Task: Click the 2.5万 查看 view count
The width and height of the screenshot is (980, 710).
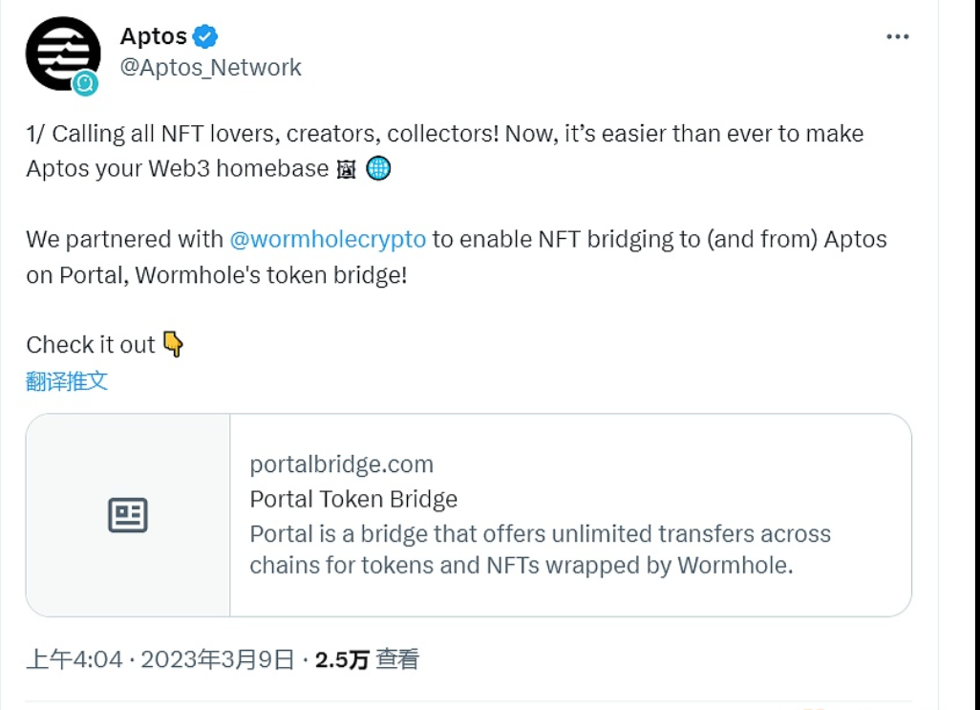Action: point(367,659)
